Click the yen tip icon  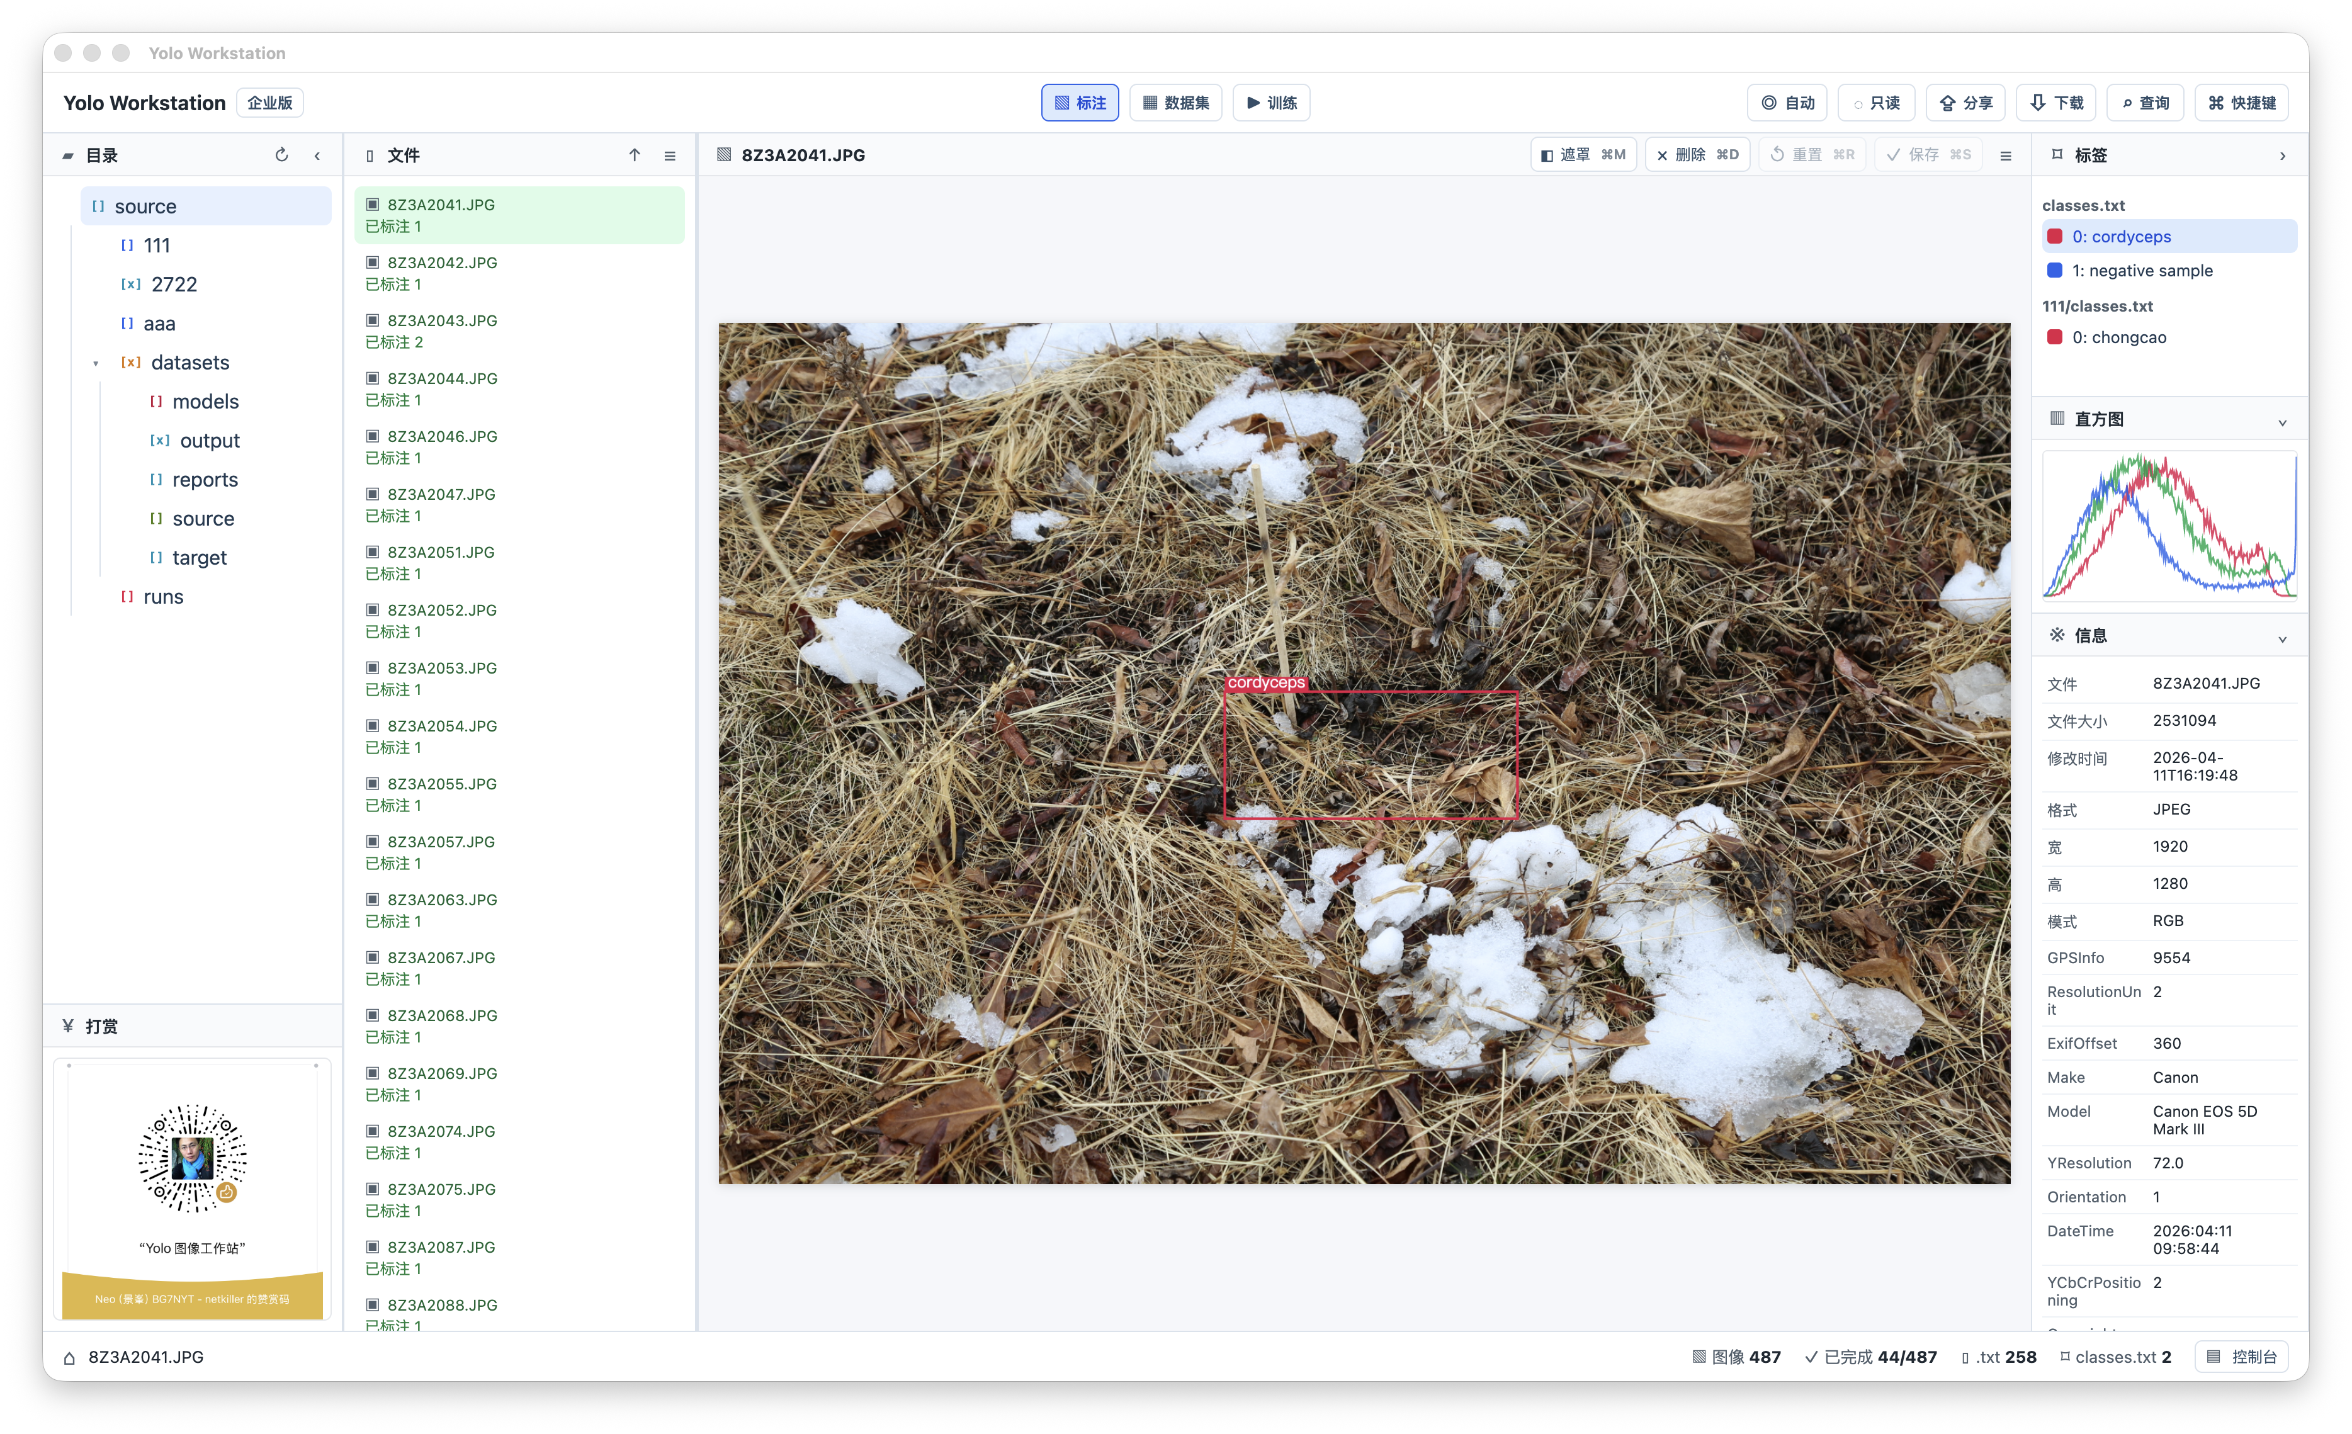(x=68, y=1026)
